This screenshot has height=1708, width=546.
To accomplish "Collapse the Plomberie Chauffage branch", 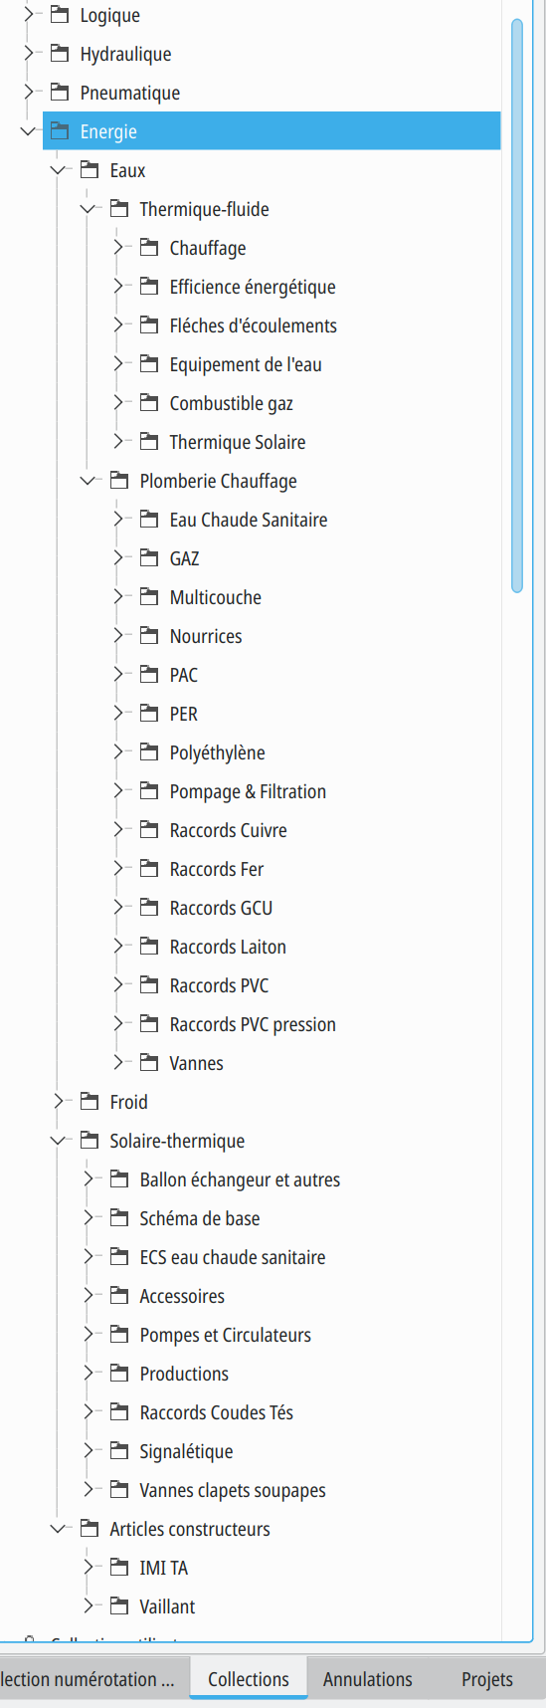I will [88, 481].
